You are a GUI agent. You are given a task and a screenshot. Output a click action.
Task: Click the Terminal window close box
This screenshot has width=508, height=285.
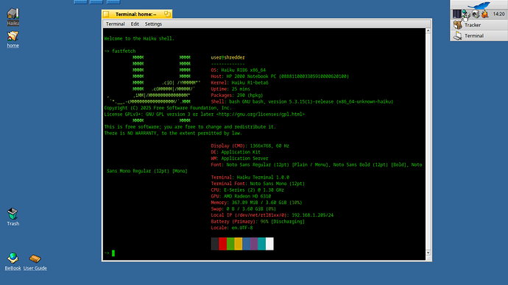106,14
